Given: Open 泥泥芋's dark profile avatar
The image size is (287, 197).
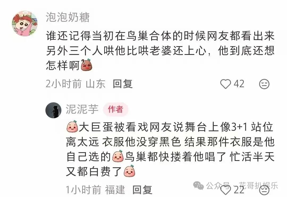Looking at the screenshot, I should pos(53,110).
